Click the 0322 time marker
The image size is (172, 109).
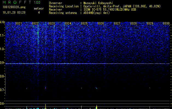35,23
